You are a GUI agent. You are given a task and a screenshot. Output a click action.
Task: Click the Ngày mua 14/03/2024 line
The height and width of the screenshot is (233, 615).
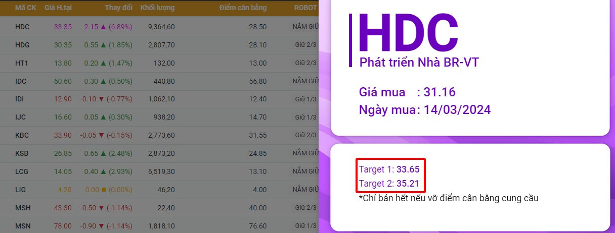(x=425, y=109)
